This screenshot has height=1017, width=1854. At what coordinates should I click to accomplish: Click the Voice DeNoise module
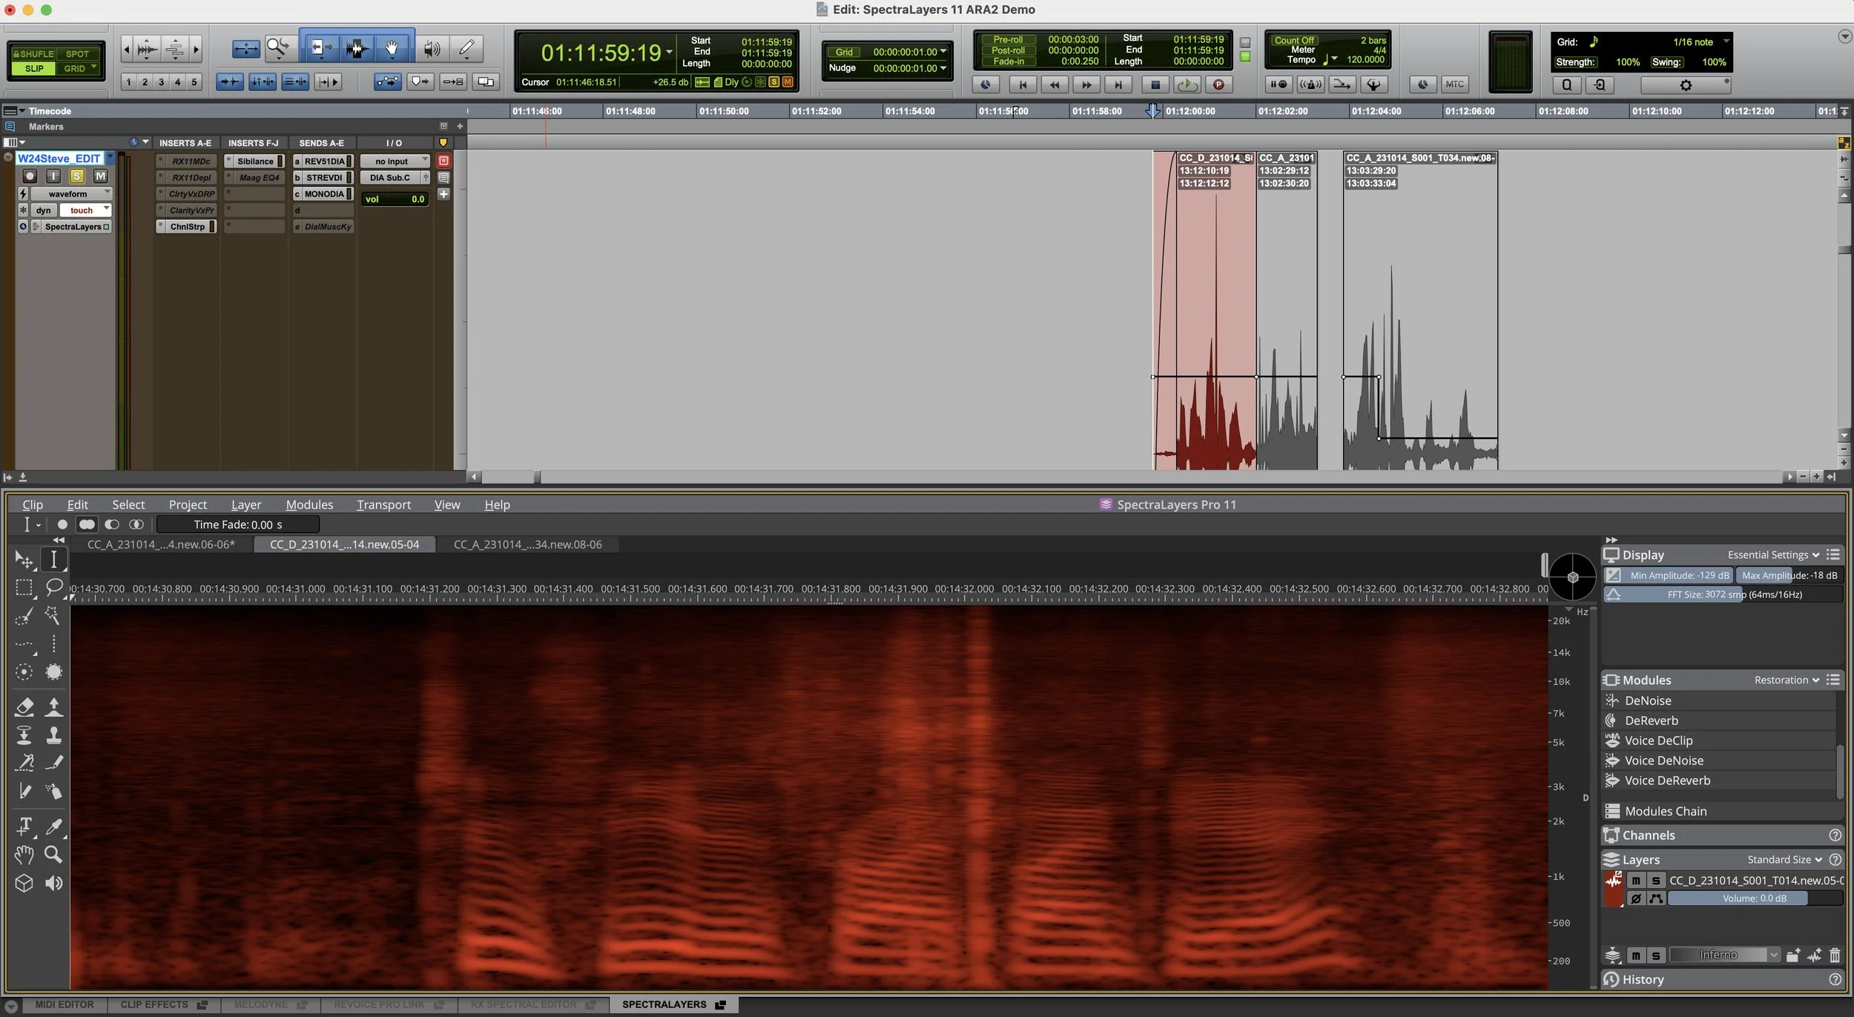[x=1663, y=761]
